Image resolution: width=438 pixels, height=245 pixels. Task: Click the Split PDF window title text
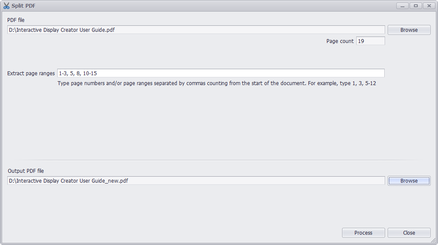point(24,6)
